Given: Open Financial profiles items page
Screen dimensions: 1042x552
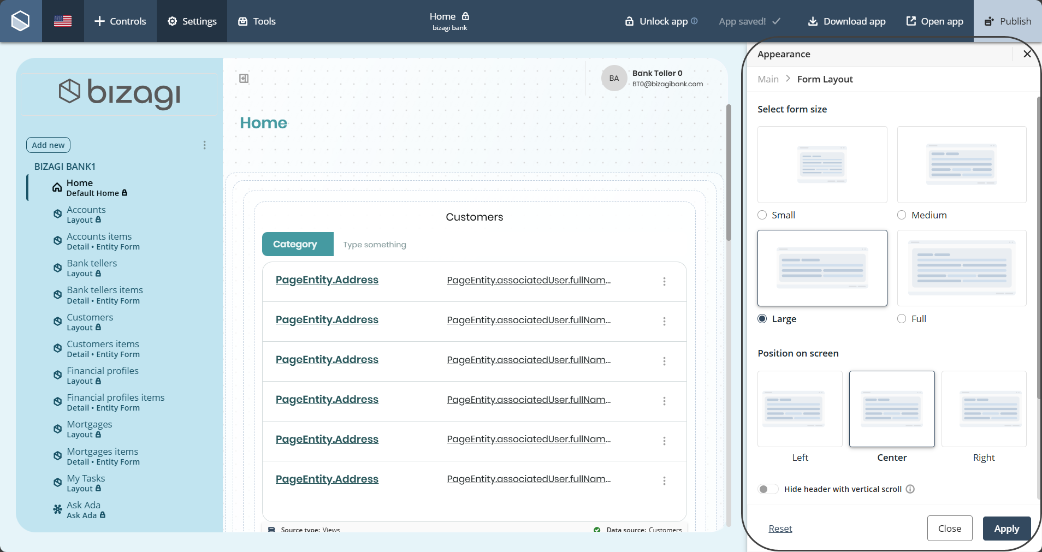Looking at the screenshot, I should pos(115,402).
